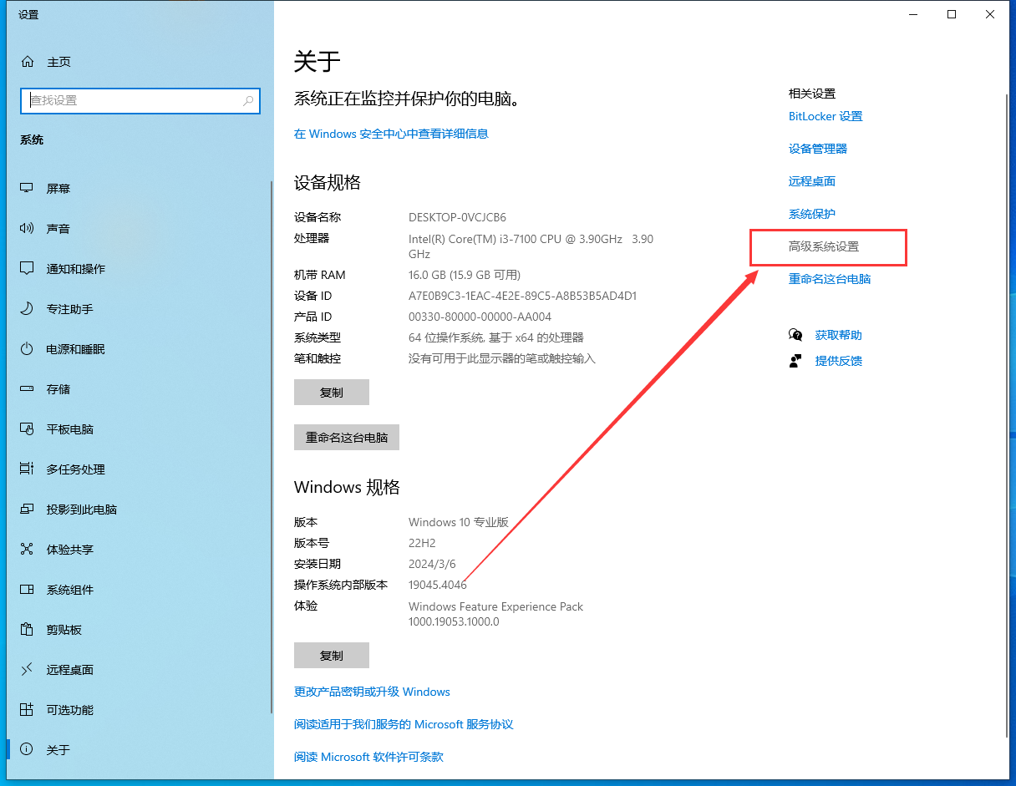Maximize the 设置 window
Image resolution: width=1016 pixels, height=786 pixels.
[952, 14]
